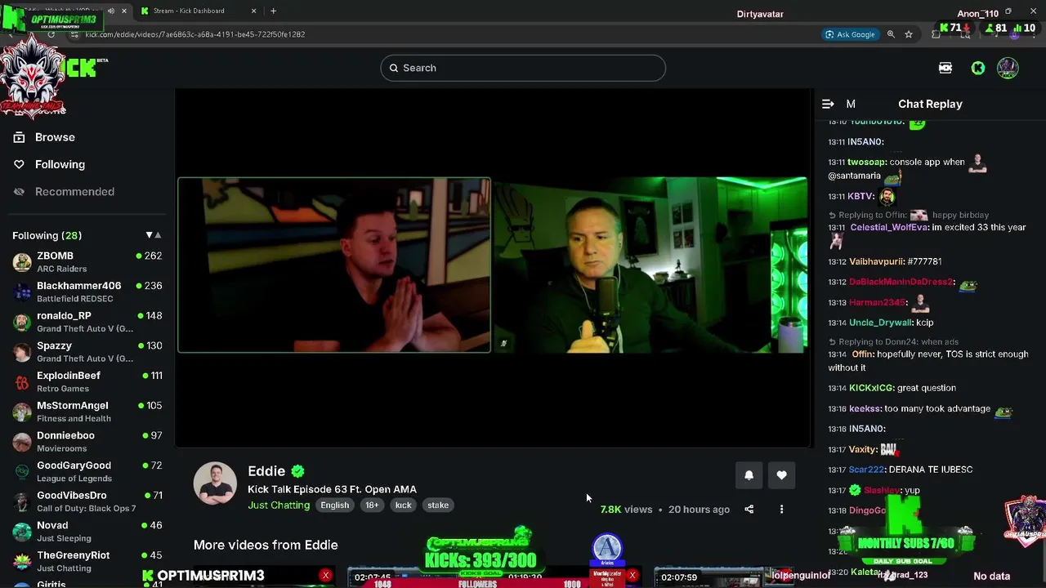The height and width of the screenshot is (588, 1046).
Task: Open Spazzy channel in sidebar
Action: [87, 351]
